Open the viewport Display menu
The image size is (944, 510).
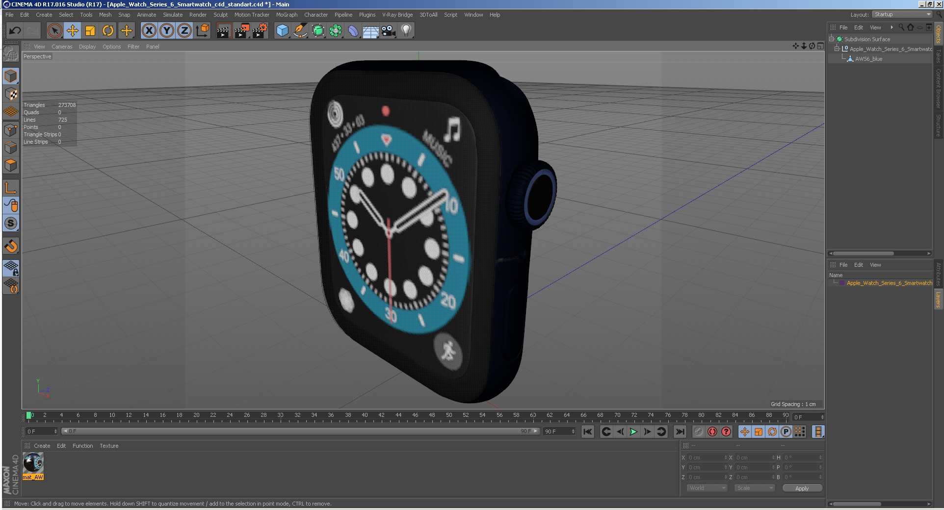pos(87,47)
